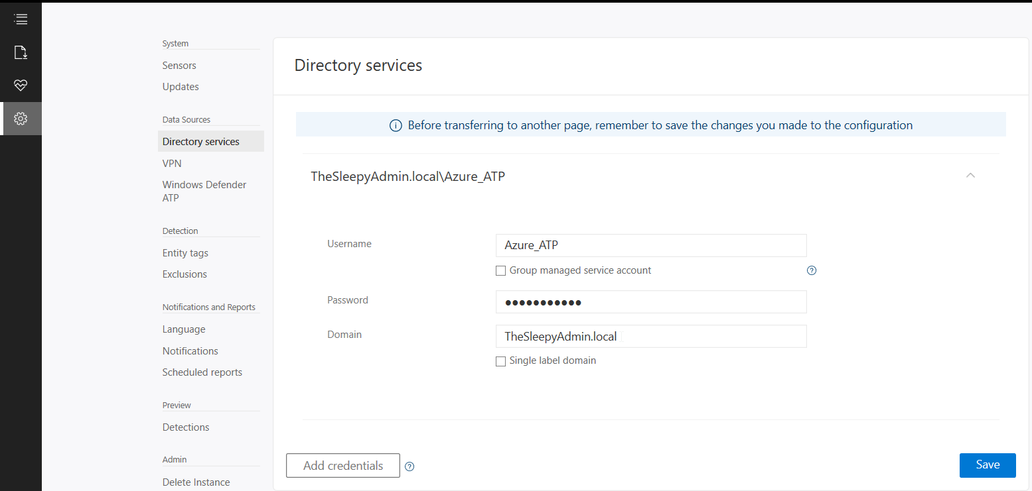Viewport: 1032px width, 491px height.
Task: Open the health heart icon in sidebar
Action: click(x=21, y=85)
